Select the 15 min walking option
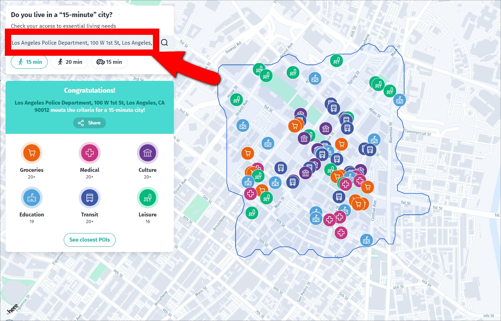The height and width of the screenshot is (321, 501). pyautogui.click(x=29, y=62)
